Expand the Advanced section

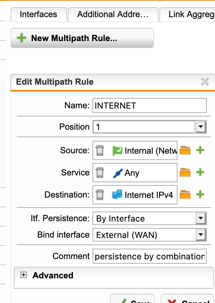[23, 275]
